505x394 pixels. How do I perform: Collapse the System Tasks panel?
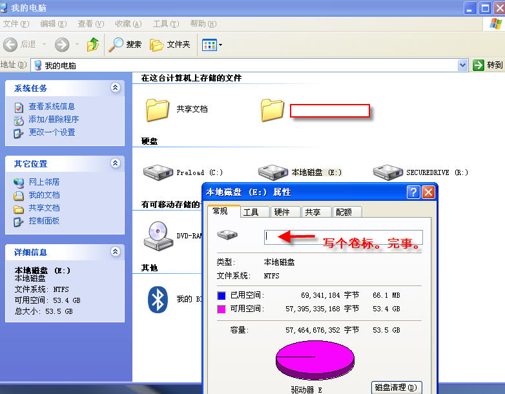116,88
